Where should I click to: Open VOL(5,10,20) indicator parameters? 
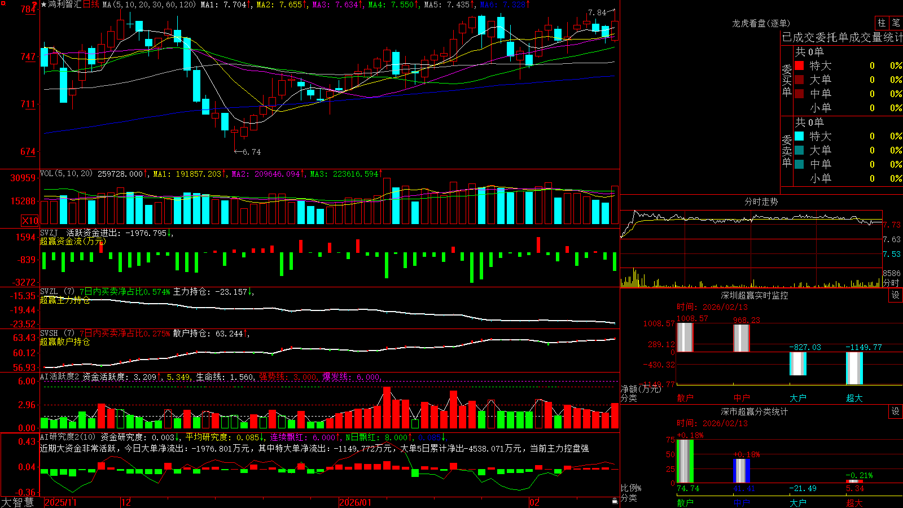coord(66,174)
